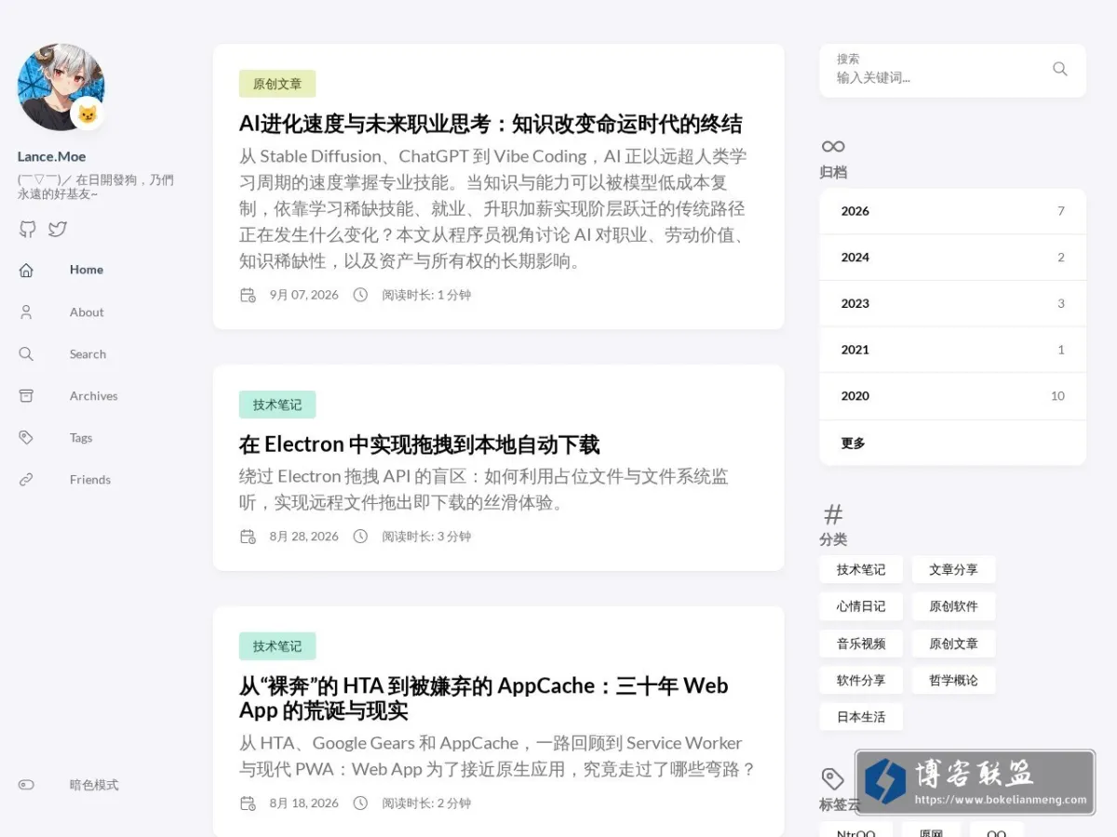This screenshot has height=837, width=1117.
Task: Click clock icon beside 阅读时长: 2 分钟
Action: pos(360,804)
